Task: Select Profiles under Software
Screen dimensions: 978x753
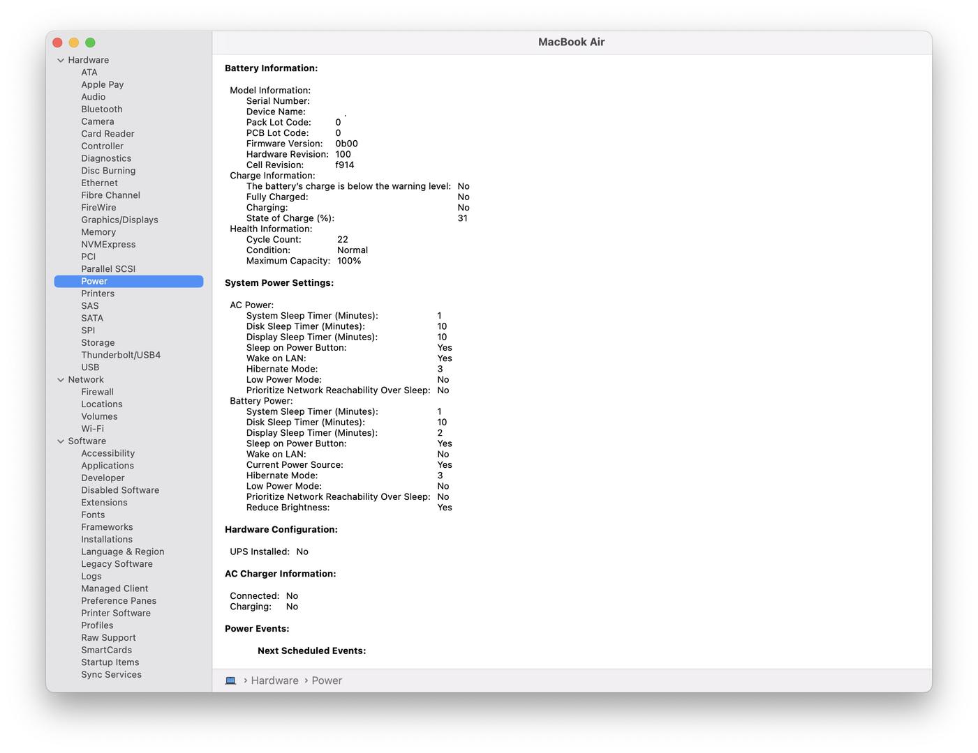Action: click(x=97, y=625)
